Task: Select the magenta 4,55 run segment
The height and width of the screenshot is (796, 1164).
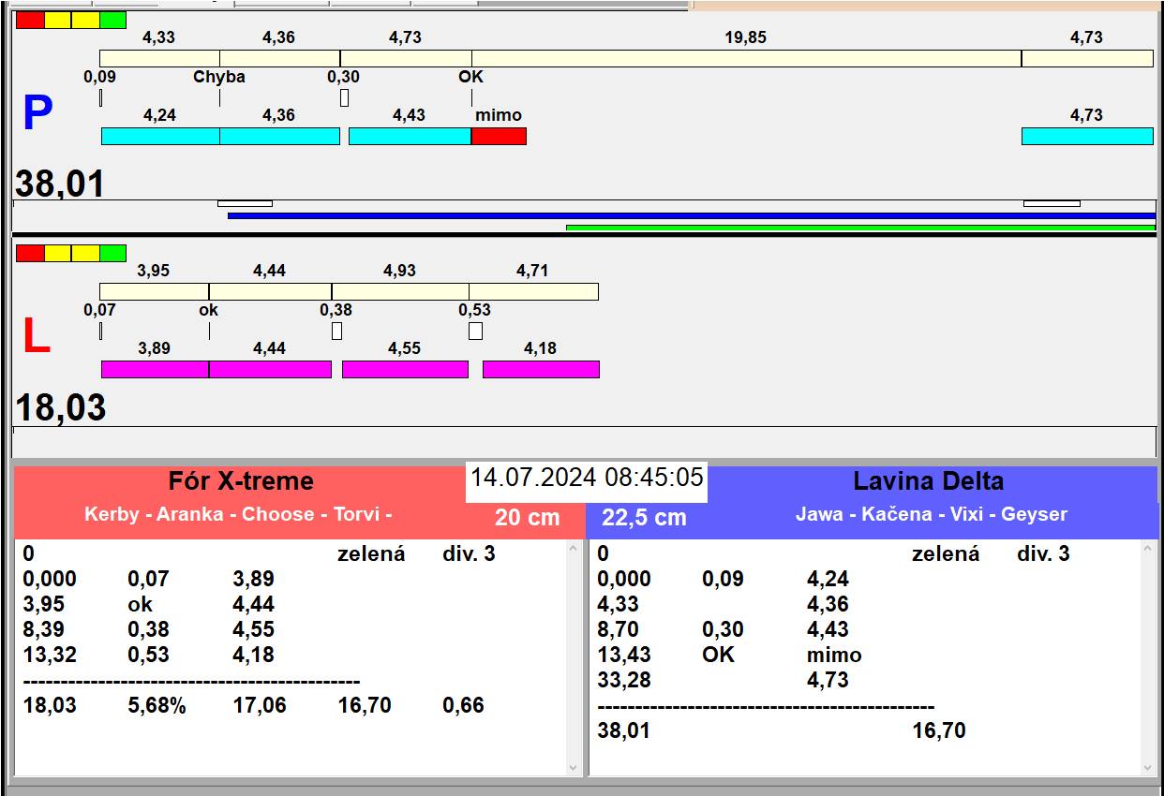Action: click(x=405, y=370)
